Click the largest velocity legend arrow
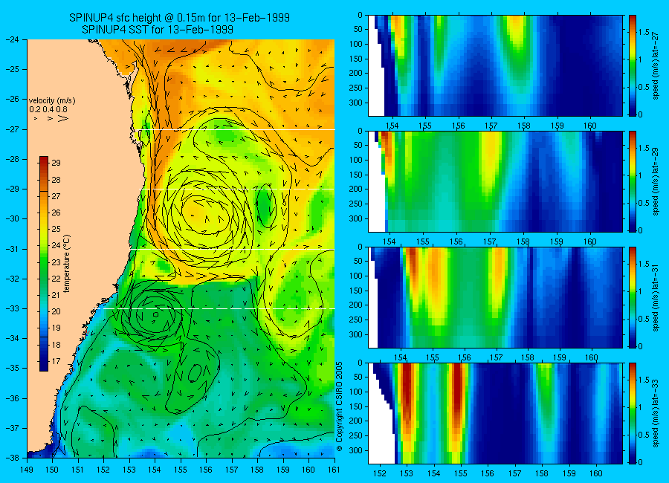 [x=63, y=119]
